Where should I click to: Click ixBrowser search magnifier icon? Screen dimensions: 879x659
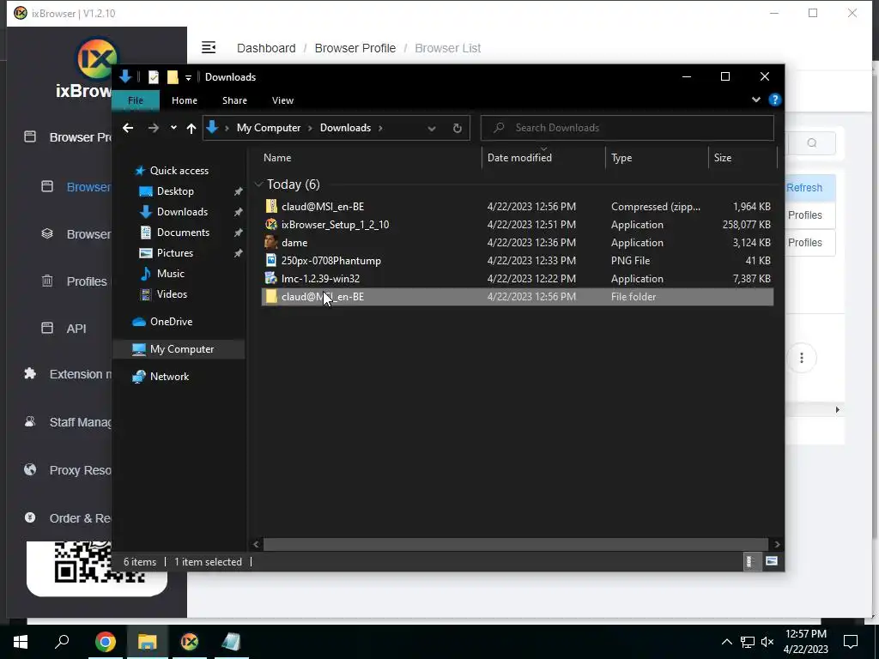point(811,143)
